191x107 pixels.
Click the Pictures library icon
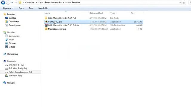(7, 43)
